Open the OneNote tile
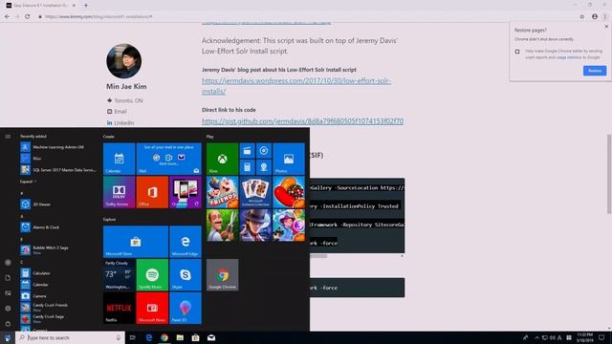 (186, 192)
